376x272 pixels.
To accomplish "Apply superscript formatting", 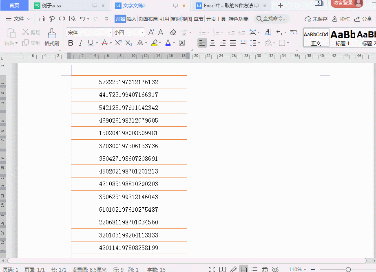I will pos(118,43).
